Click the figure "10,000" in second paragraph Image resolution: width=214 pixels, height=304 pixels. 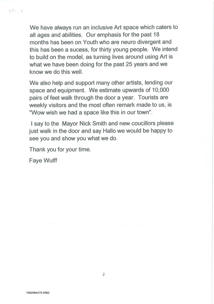160,90
